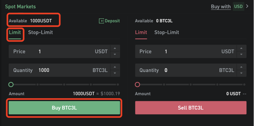Image resolution: width=254 pixels, height=126 pixels.
Task: Open the USD currency selector
Action: (x=238, y=6)
